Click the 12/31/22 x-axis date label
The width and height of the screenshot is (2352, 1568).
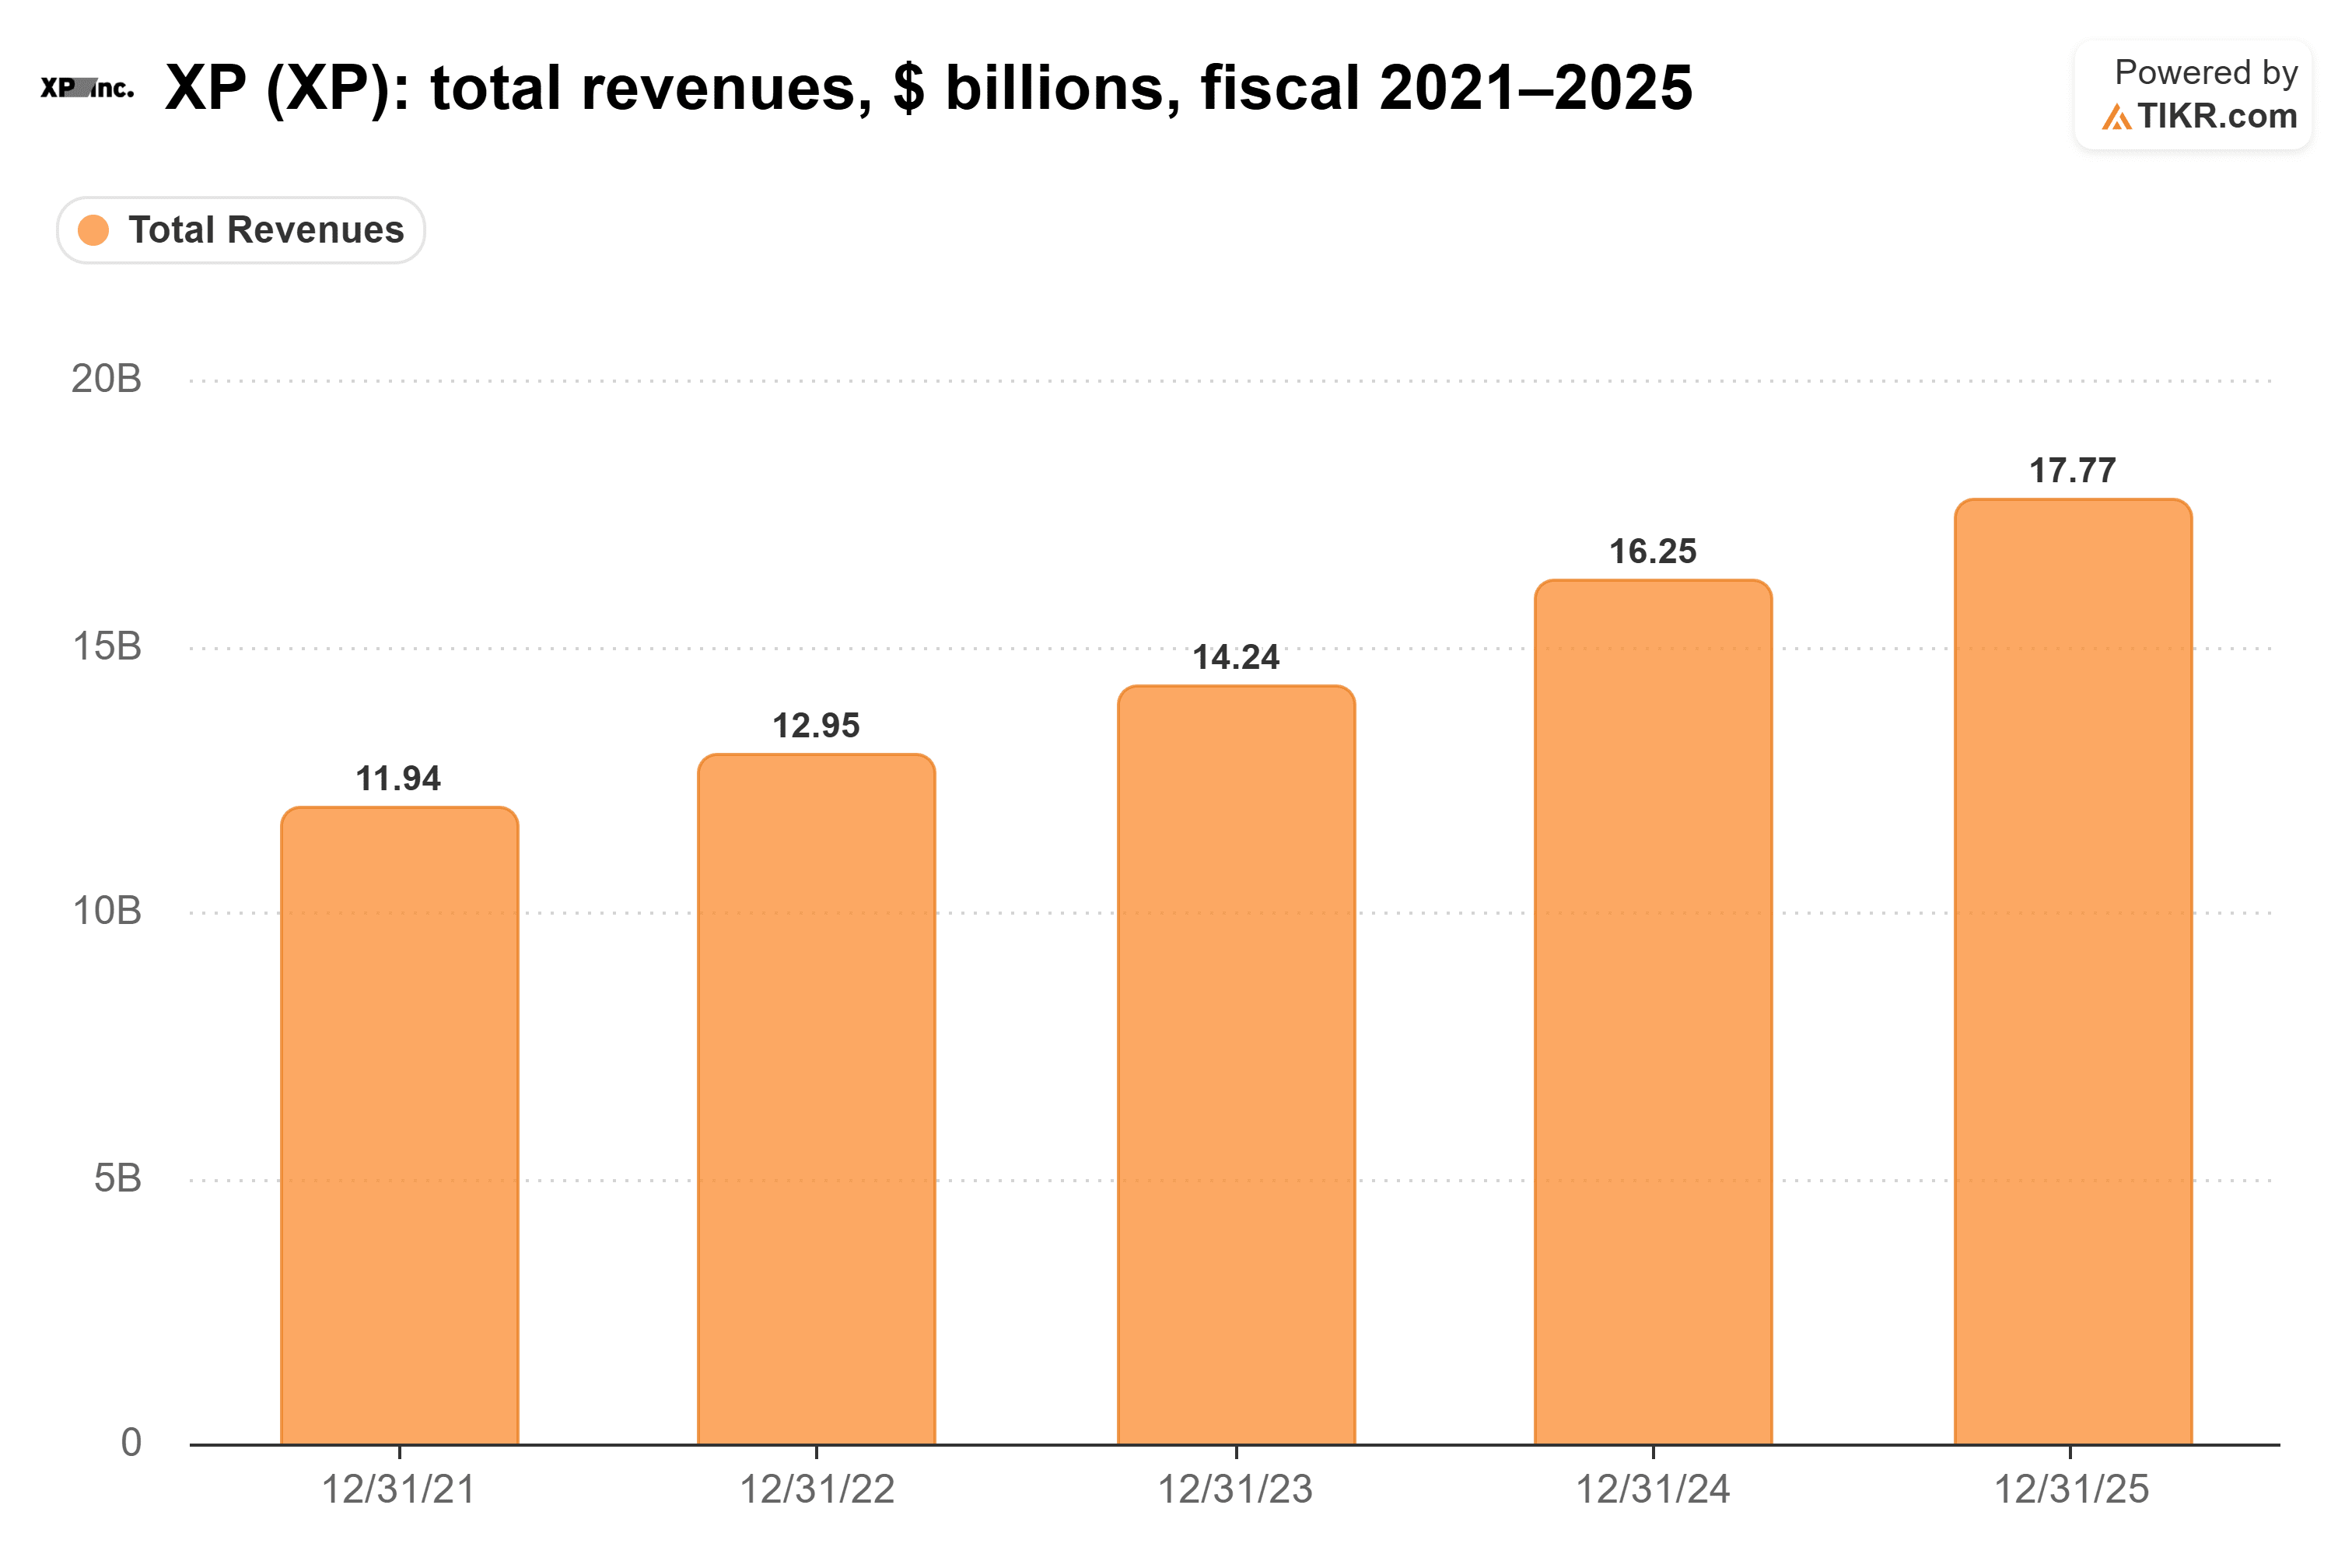(816, 1489)
